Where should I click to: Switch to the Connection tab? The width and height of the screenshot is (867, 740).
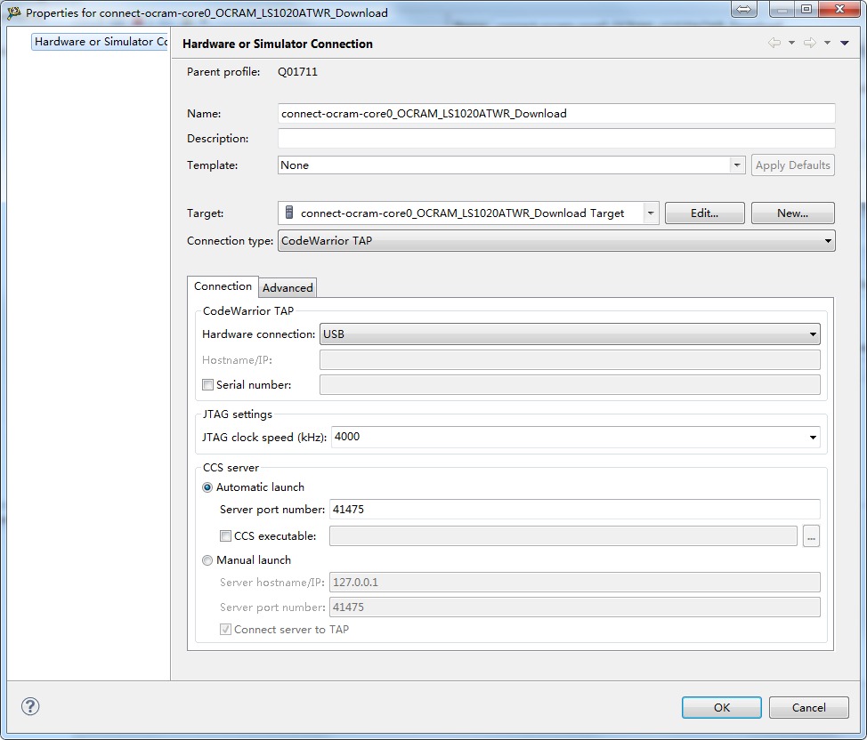click(223, 286)
